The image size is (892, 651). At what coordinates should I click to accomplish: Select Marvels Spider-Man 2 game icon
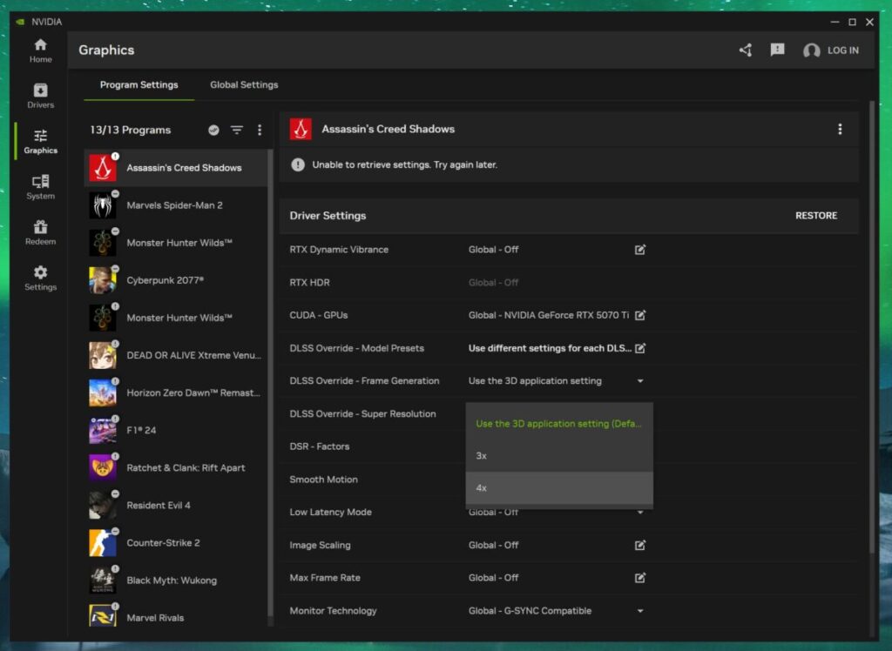[103, 205]
